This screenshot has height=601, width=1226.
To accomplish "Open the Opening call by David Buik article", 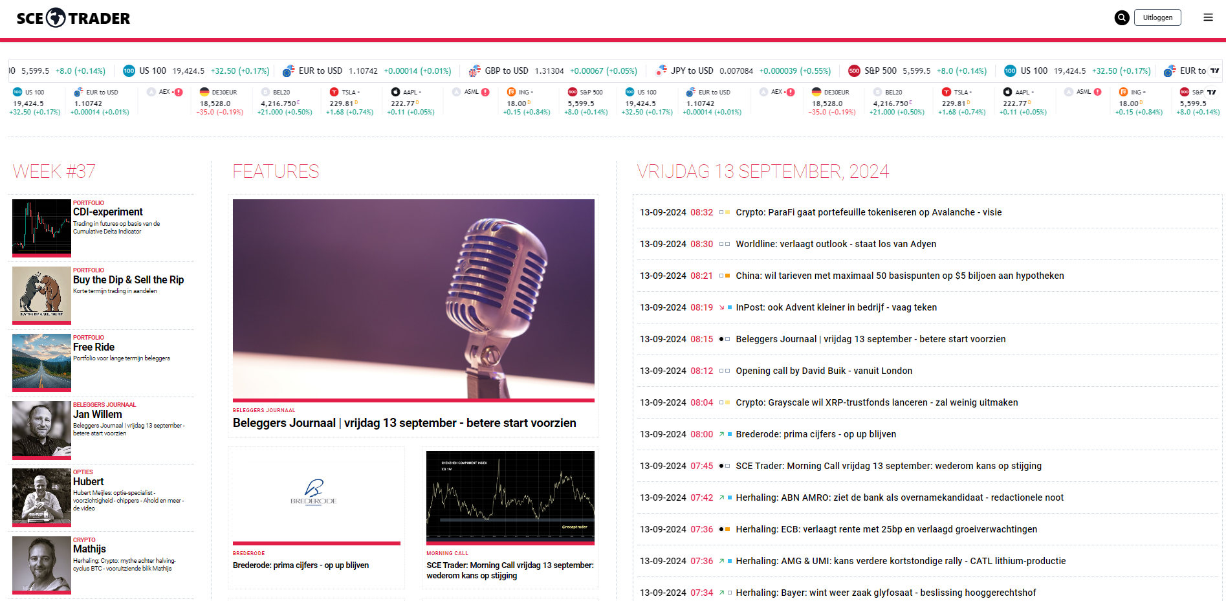I will (x=824, y=371).
